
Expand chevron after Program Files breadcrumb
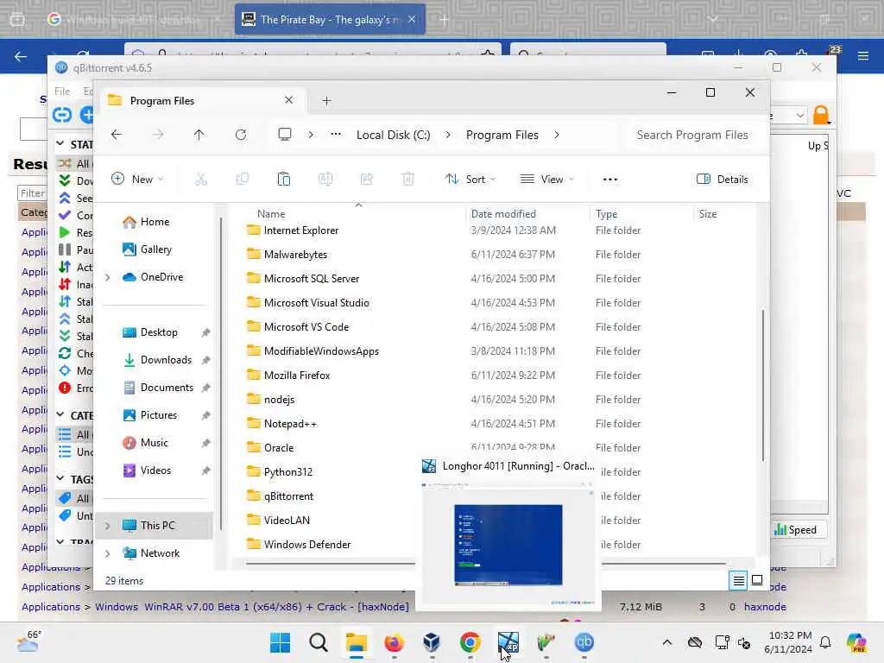point(557,135)
